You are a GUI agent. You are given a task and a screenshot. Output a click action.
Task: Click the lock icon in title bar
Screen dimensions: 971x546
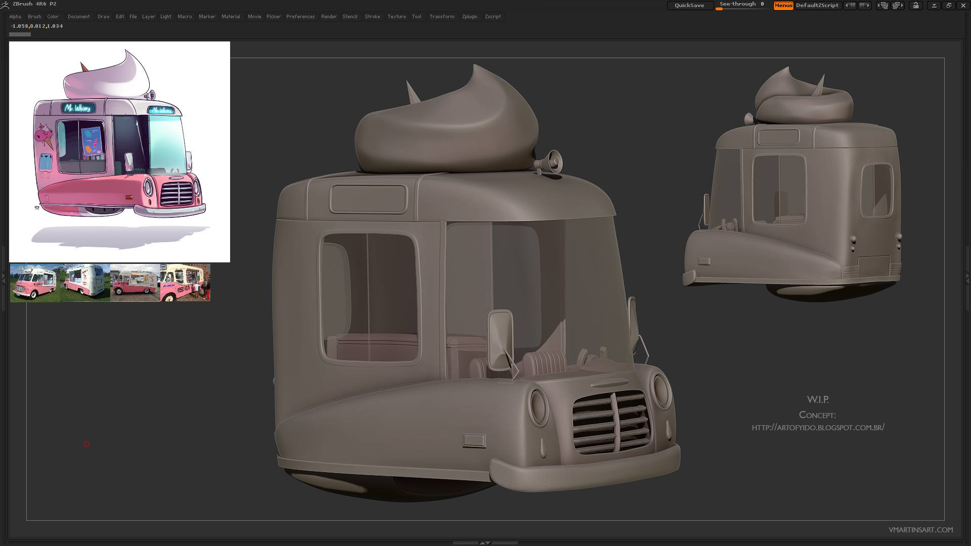pos(915,6)
